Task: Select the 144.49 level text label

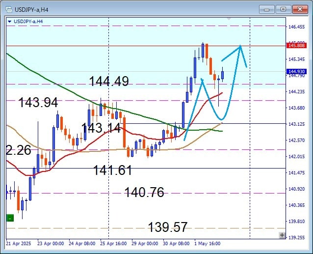Action: pyautogui.click(x=109, y=82)
